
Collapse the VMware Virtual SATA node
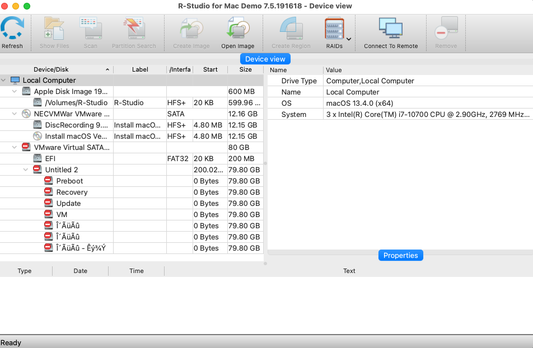pyautogui.click(x=15, y=148)
